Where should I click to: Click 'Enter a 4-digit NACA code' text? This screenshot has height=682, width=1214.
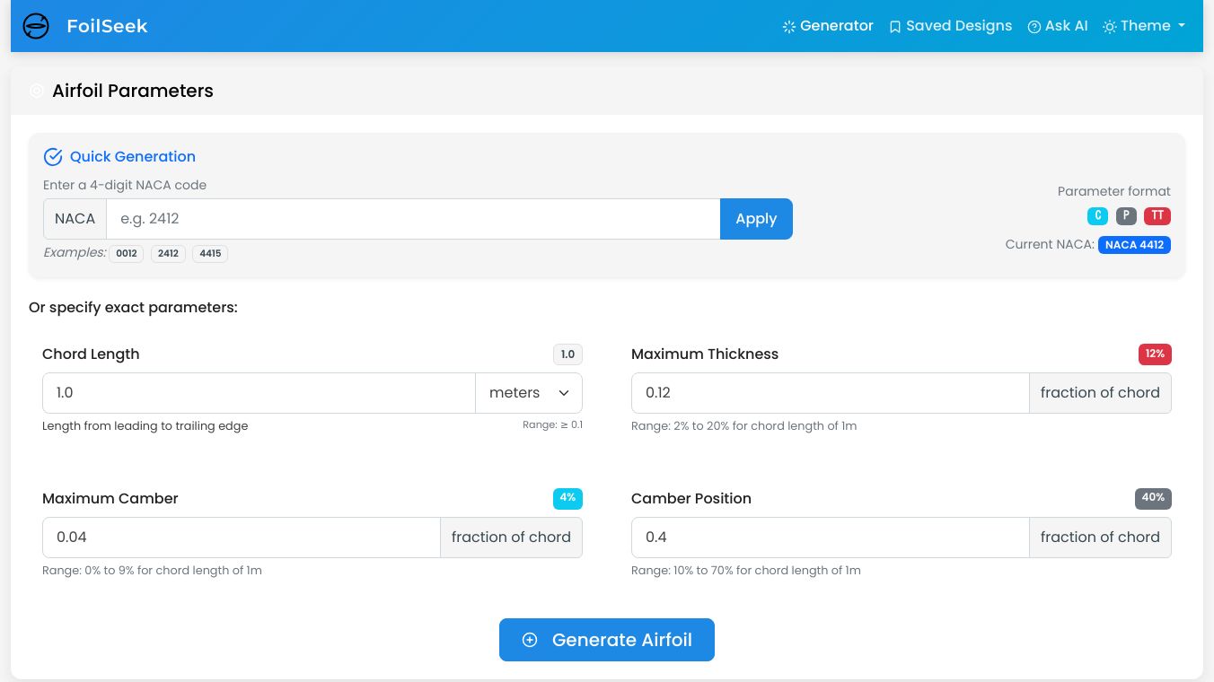pyautogui.click(x=125, y=186)
